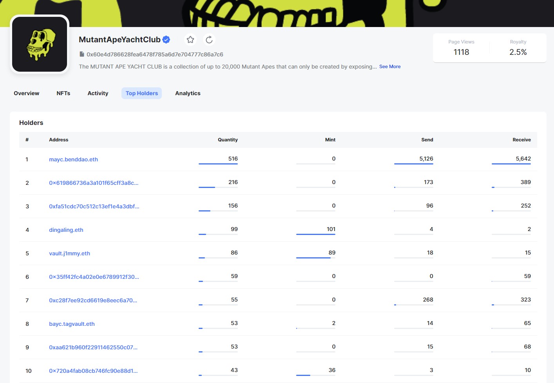Open holder address 0xc28f7ee92cd6619e8eec6a70...
This screenshot has width=554, height=383.
pos(93,300)
